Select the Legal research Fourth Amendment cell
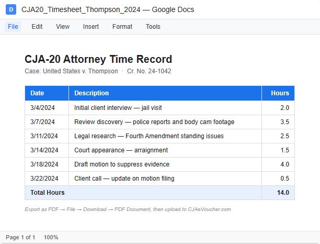 click(x=165, y=136)
